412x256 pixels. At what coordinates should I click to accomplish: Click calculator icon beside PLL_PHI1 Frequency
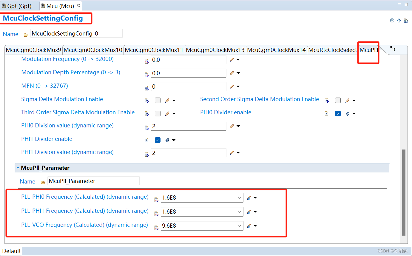click(x=249, y=212)
